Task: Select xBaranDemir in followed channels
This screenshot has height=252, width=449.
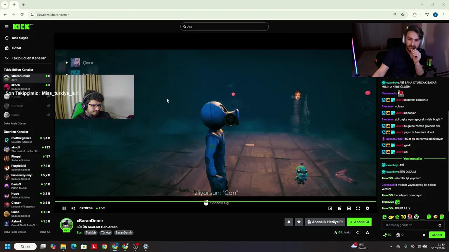Action: [x=27, y=78]
